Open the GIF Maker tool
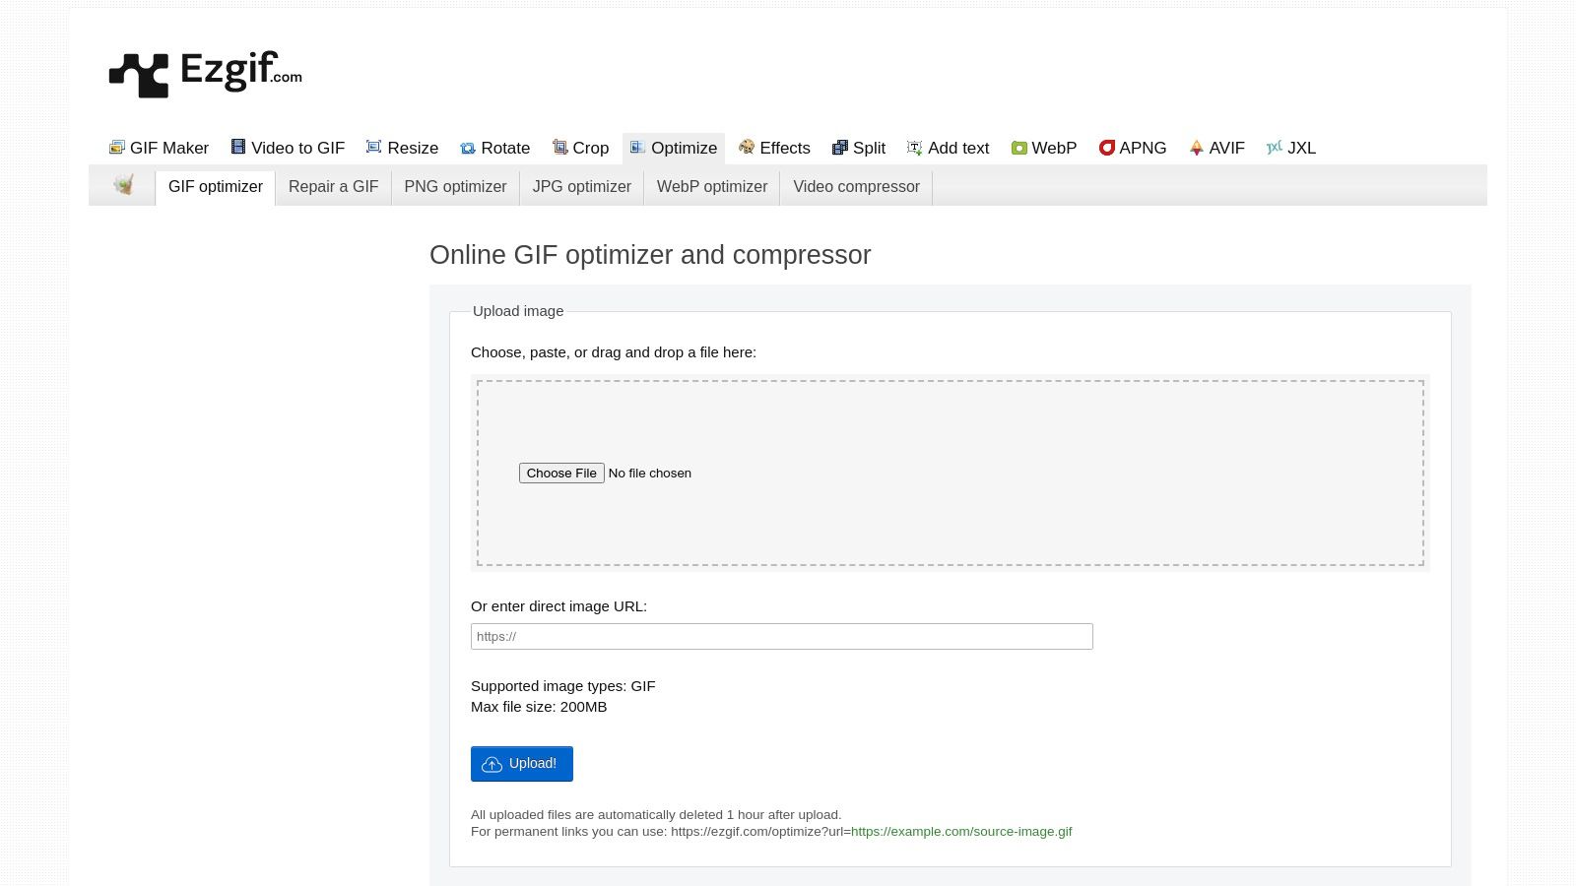The image size is (1576, 886). [159, 148]
